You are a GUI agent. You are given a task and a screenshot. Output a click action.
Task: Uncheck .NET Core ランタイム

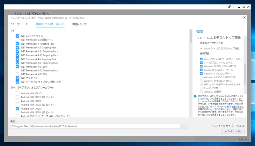(18, 36)
